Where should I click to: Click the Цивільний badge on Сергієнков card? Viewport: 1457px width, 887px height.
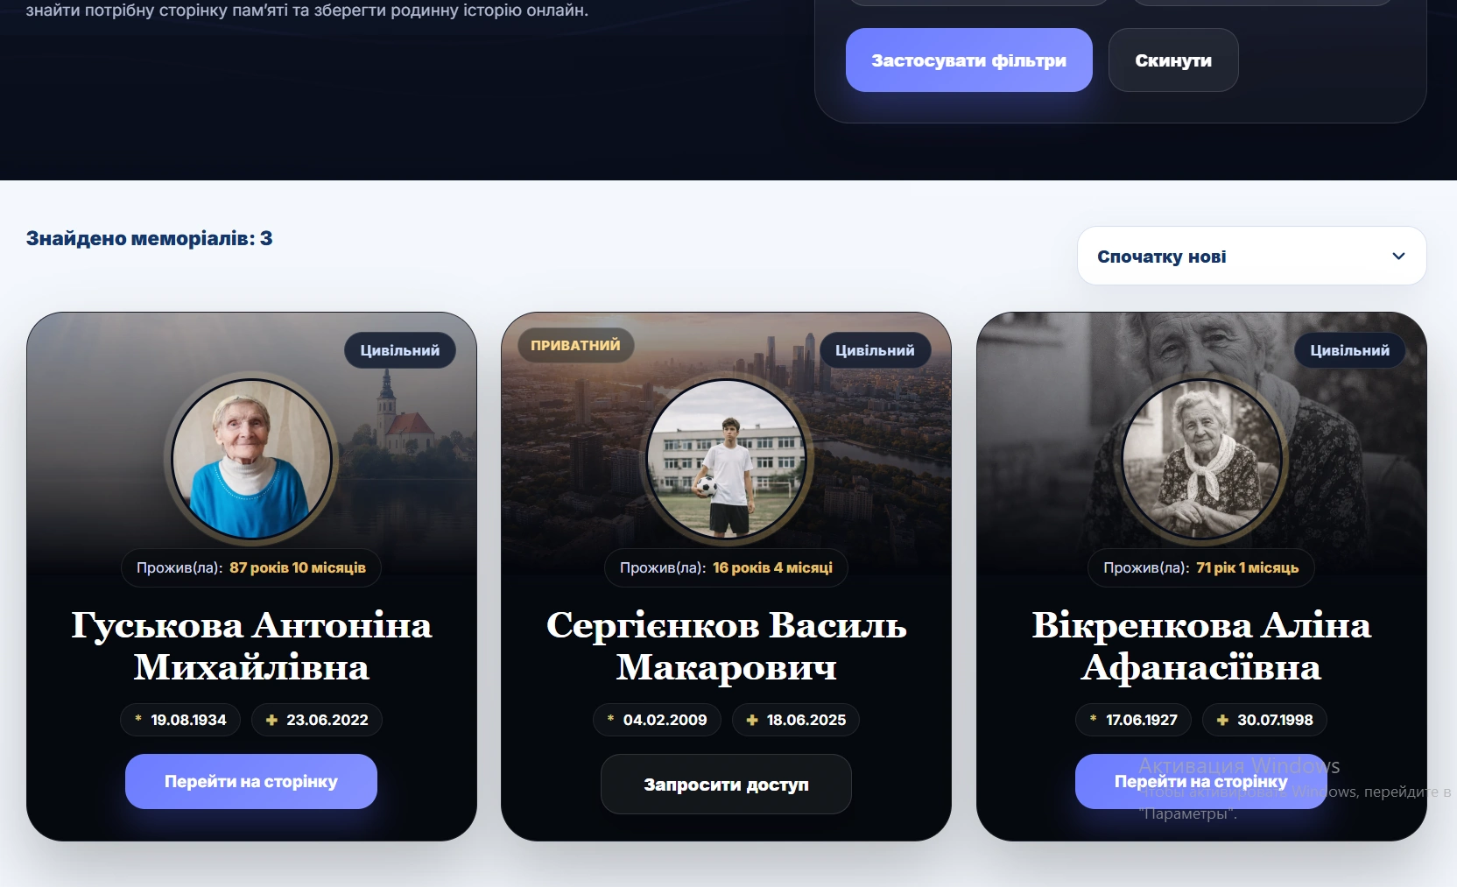pyautogui.click(x=875, y=350)
